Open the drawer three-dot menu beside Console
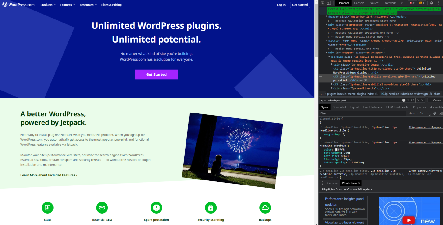 pos(322,183)
